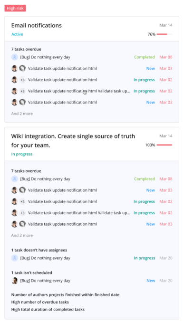184x324 pixels.
Task: Expand 'And 2 more' in Wiki integration
Action: pos(22,235)
